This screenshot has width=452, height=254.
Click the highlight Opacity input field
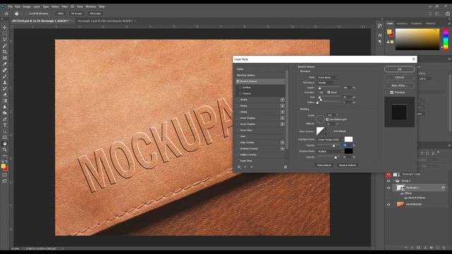(346, 145)
